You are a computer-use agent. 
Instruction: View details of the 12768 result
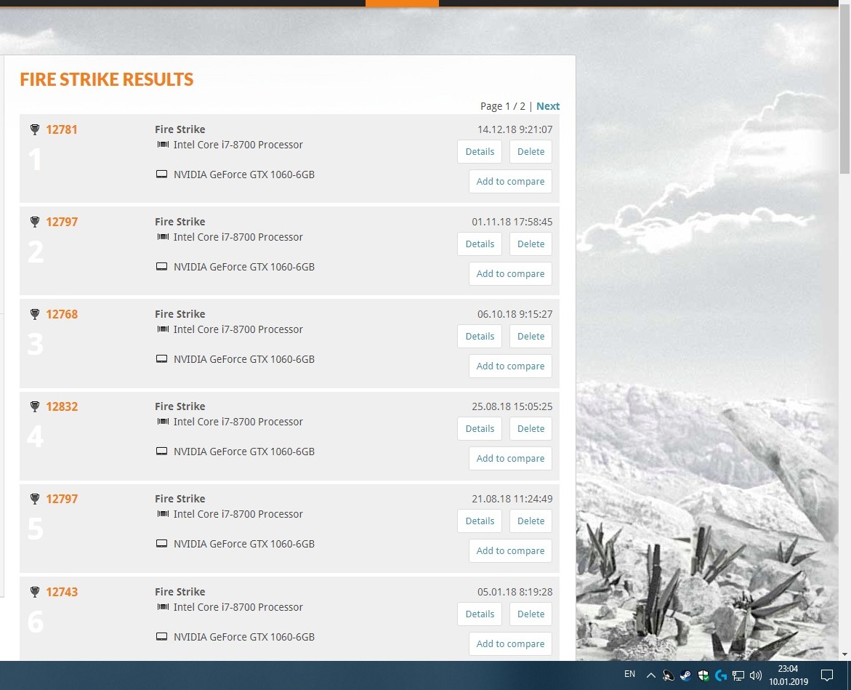tap(480, 336)
